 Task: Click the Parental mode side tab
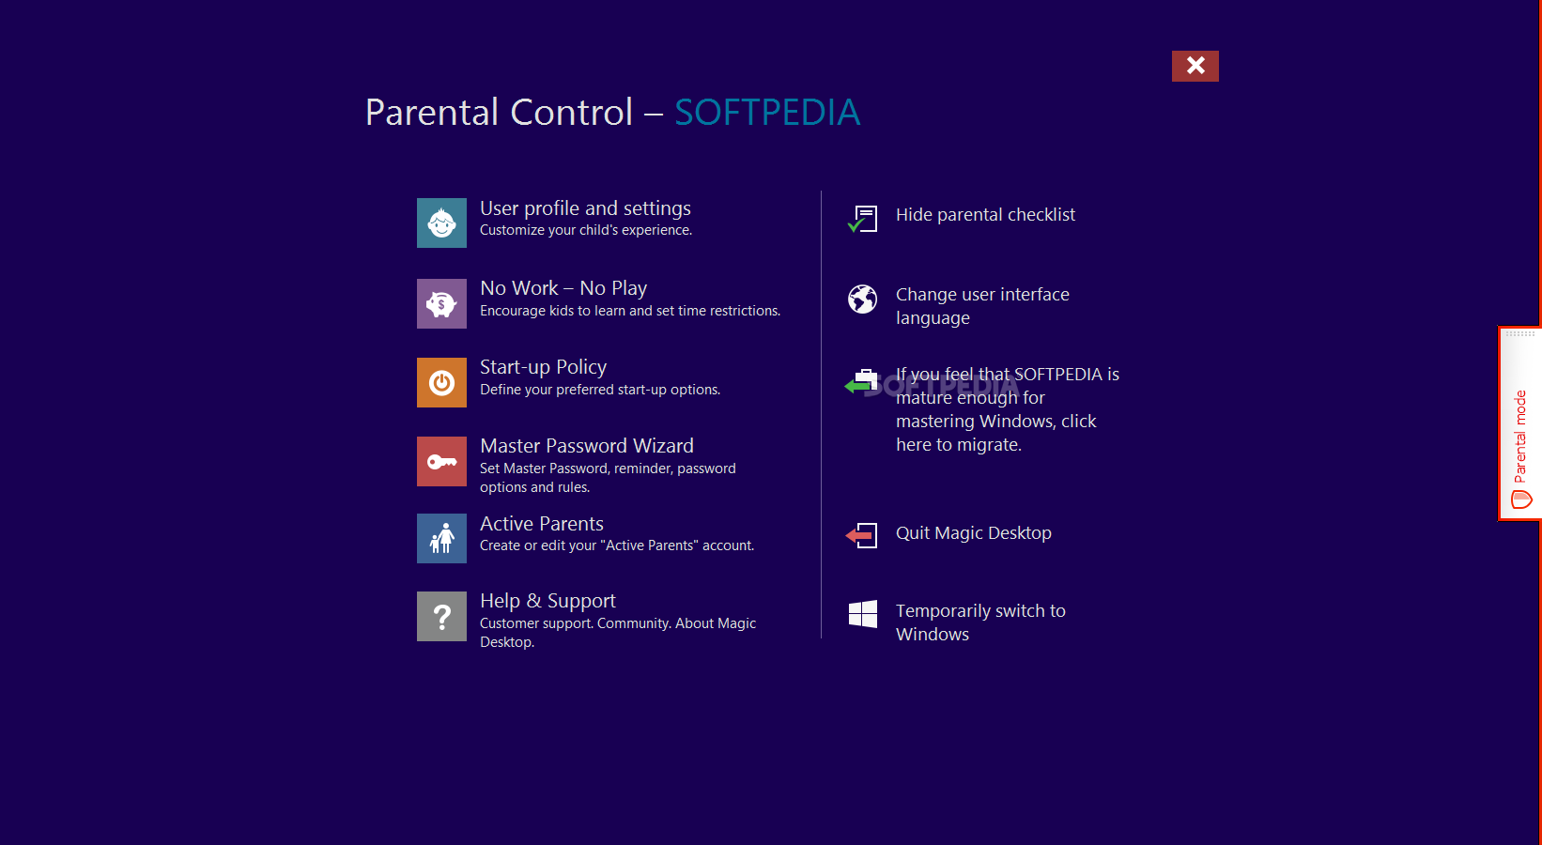pyautogui.click(x=1520, y=423)
